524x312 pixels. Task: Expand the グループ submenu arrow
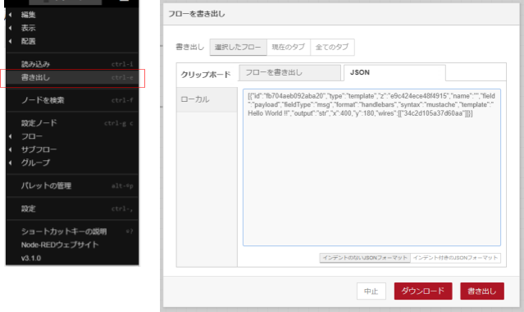pos(11,163)
